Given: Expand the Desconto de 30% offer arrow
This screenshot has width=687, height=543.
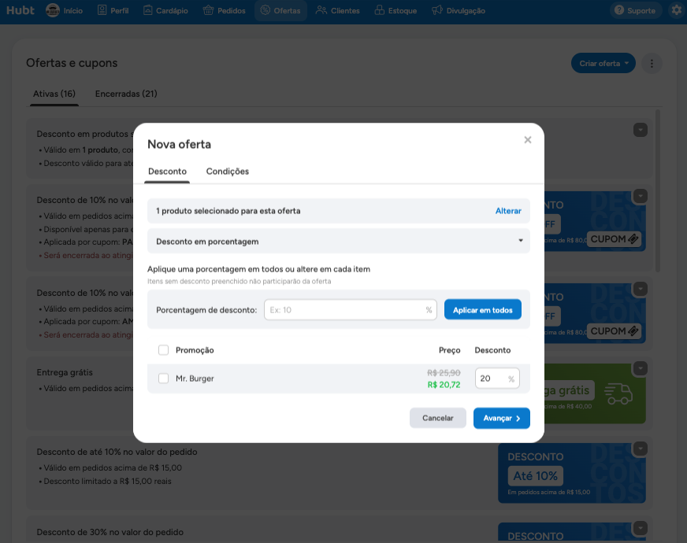Looking at the screenshot, I should pos(640,528).
